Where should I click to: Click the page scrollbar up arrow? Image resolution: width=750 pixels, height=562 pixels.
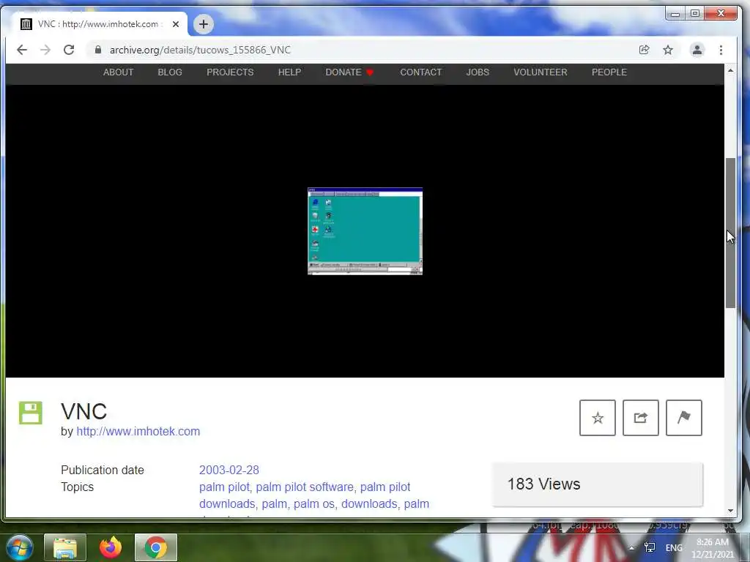coord(730,71)
